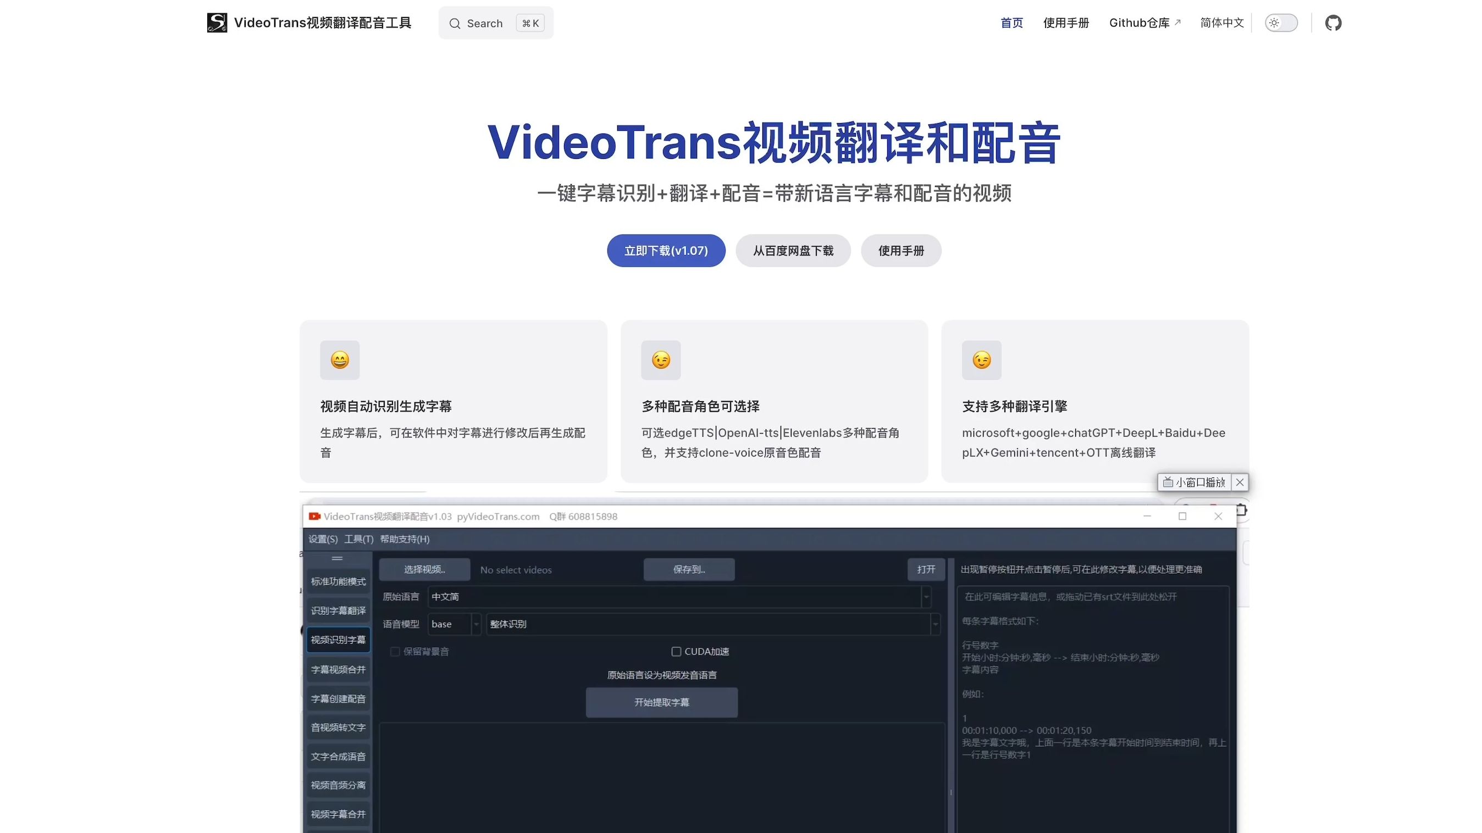The image size is (1482, 833).
Task: Click 选择视频.. button
Action: pos(424,569)
